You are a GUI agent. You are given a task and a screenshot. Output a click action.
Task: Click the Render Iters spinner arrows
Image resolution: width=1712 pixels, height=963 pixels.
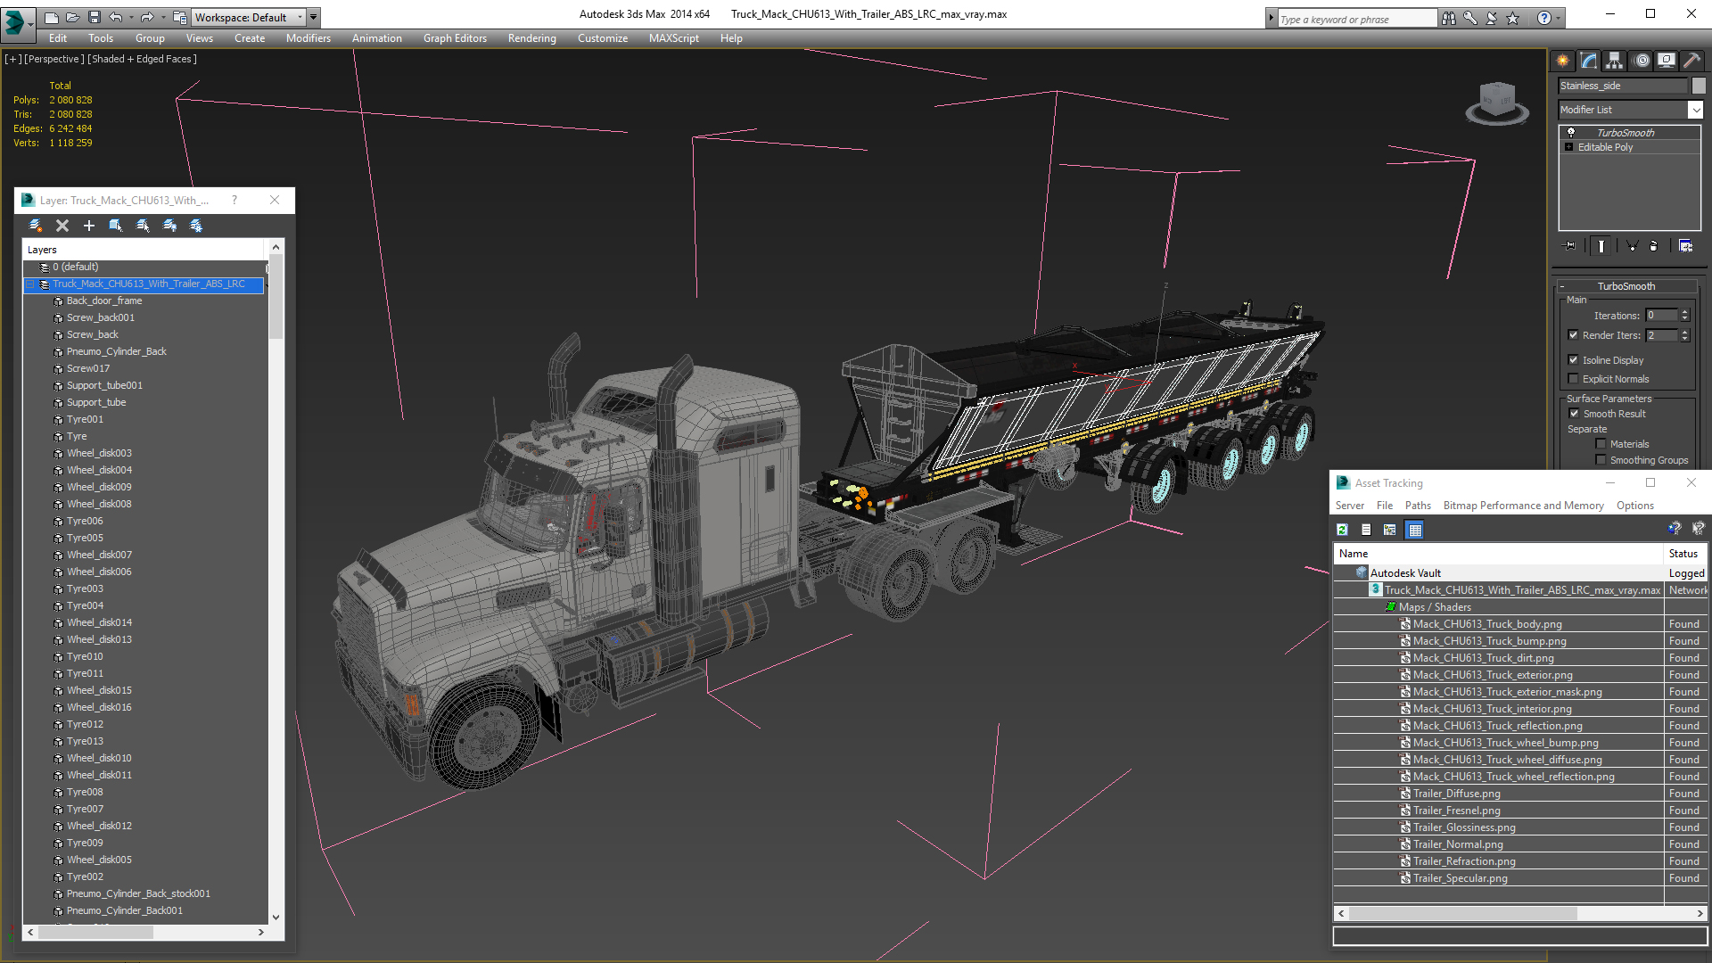[1684, 335]
